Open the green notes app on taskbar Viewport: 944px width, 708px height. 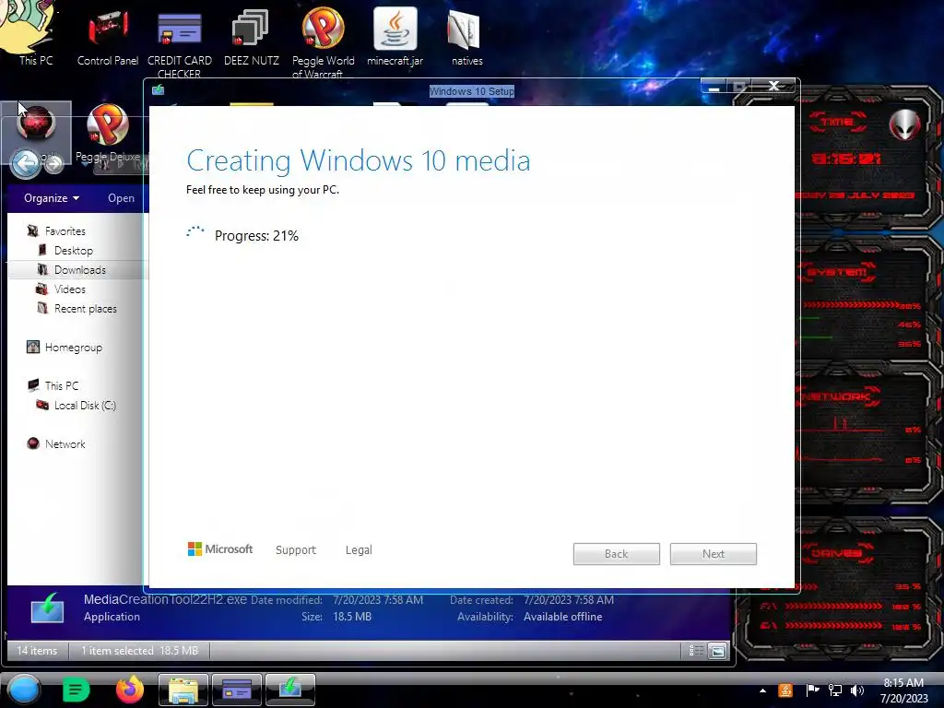point(76,690)
